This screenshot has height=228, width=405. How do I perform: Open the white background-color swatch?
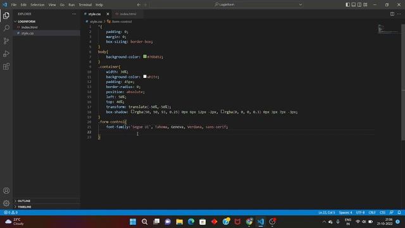pos(145,77)
